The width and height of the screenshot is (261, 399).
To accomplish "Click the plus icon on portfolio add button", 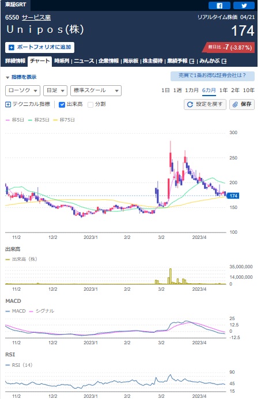I will (11, 47).
